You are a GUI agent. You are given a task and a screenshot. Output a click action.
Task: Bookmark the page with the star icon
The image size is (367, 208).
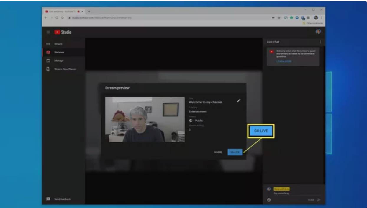pos(279,18)
